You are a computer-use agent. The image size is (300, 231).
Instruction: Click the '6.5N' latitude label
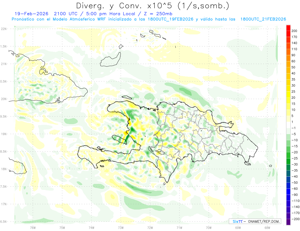[3, 222]
